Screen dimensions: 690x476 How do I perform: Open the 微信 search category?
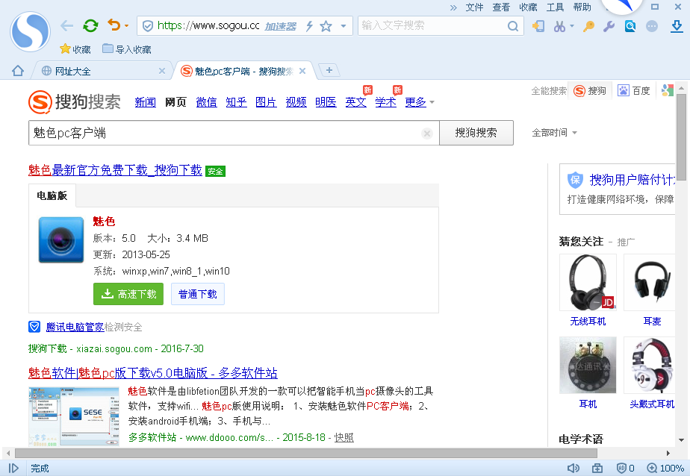(206, 102)
